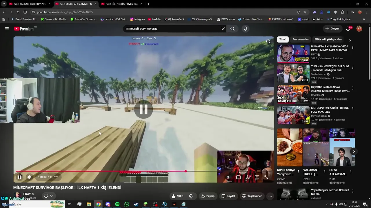Open options for METOSPOR vs KADİM FUTBOL

click(353, 109)
